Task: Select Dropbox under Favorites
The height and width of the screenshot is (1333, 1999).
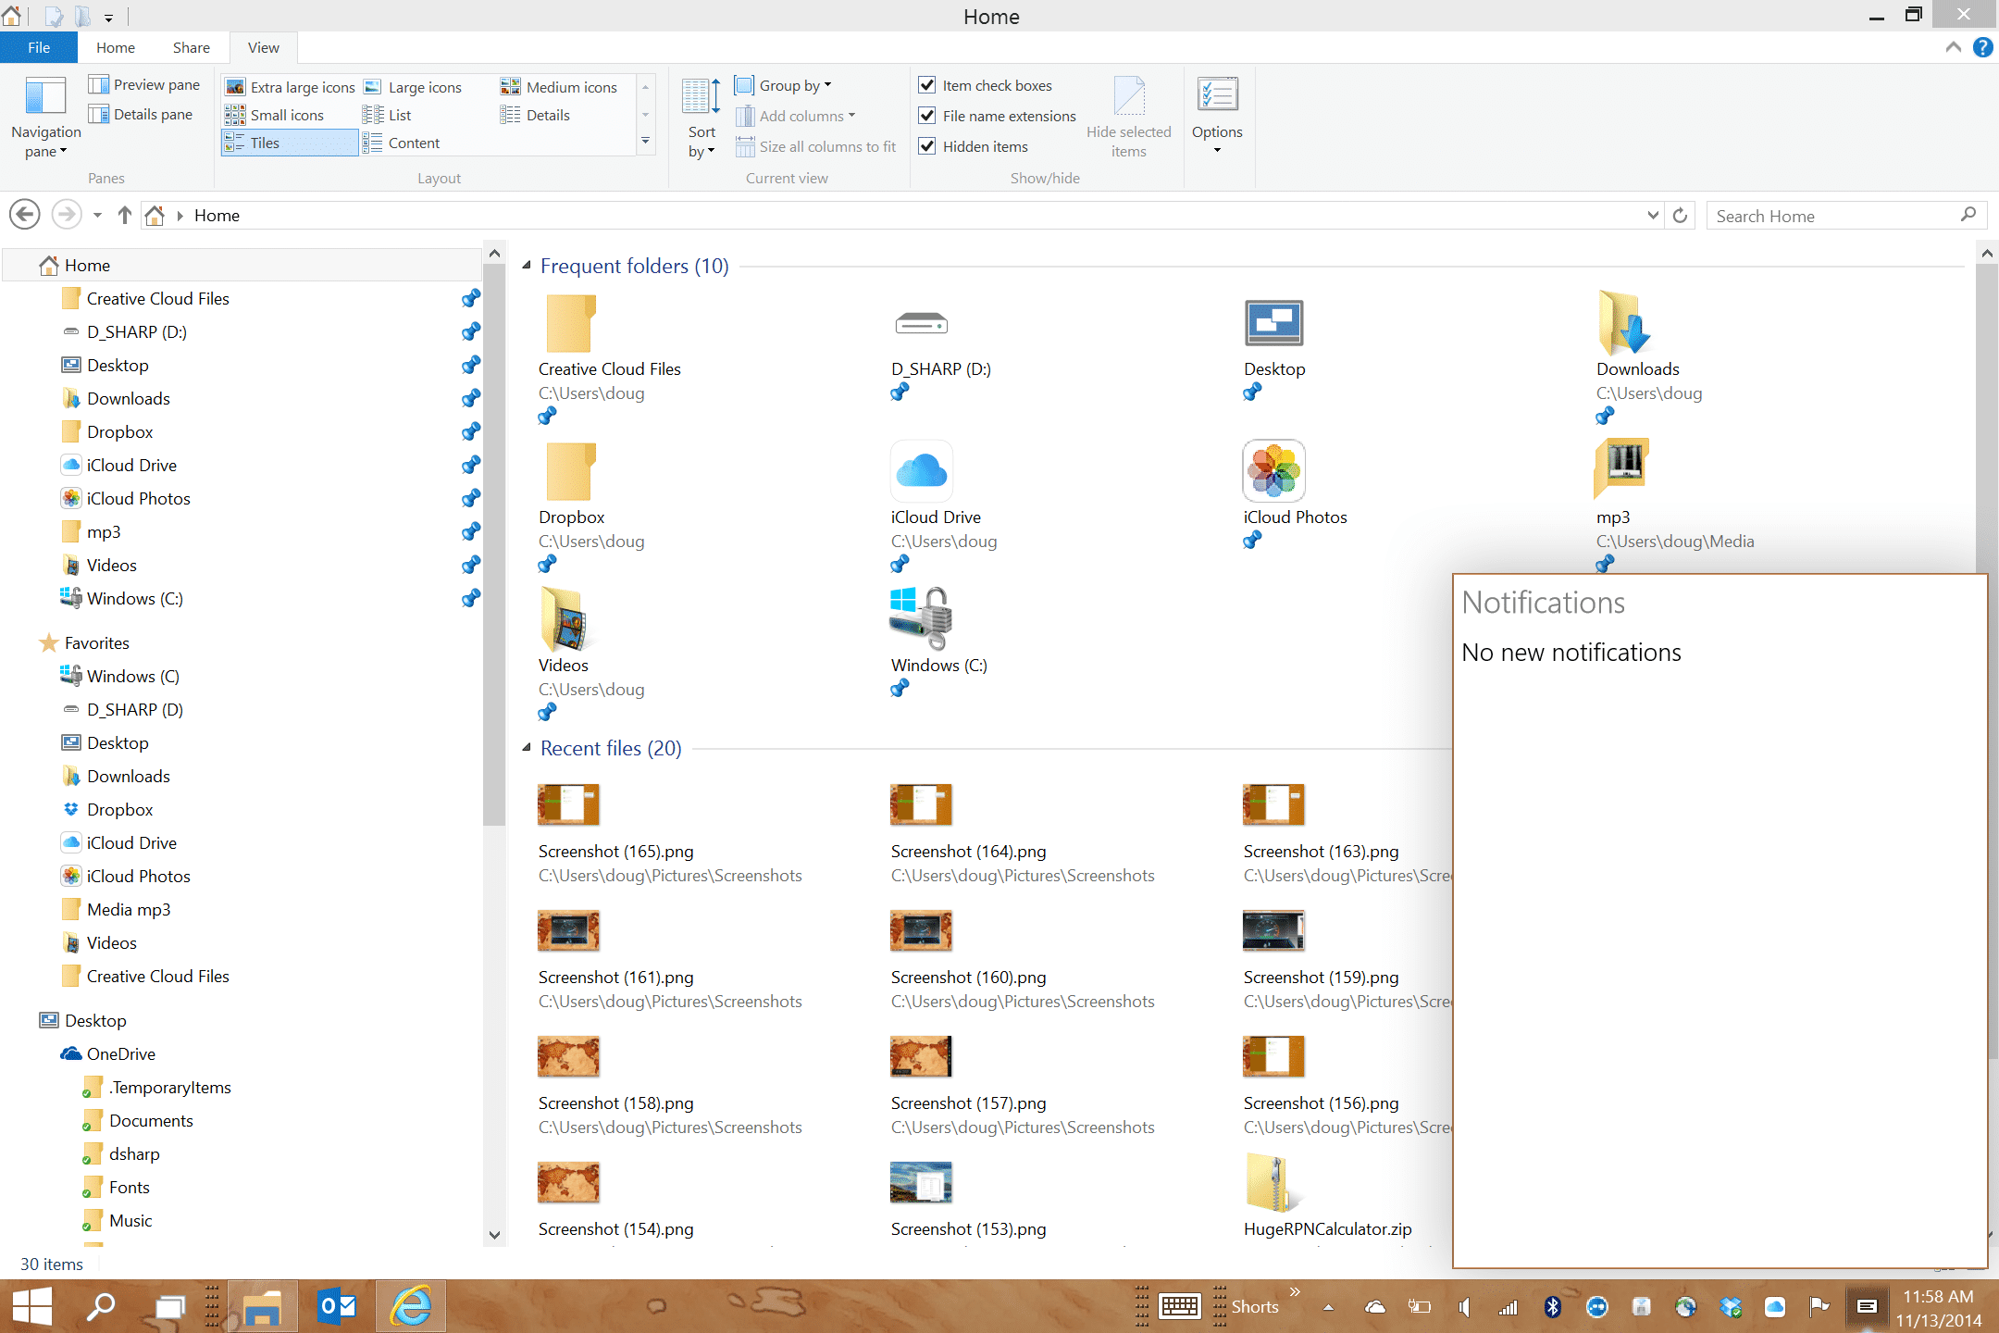Action: click(x=120, y=809)
